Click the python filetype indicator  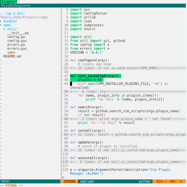point(145,181)
